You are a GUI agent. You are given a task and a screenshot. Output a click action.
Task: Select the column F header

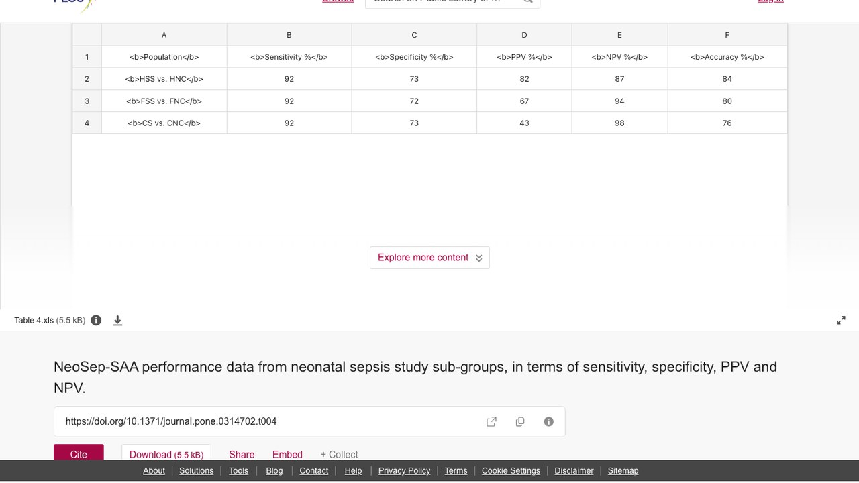(x=727, y=35)
